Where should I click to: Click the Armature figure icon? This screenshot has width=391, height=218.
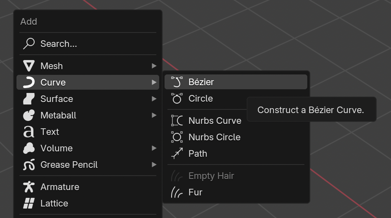(x=29, y=187)
